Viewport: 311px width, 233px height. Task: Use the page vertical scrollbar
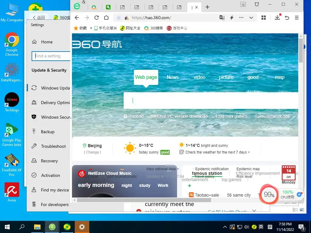(301, 51)
